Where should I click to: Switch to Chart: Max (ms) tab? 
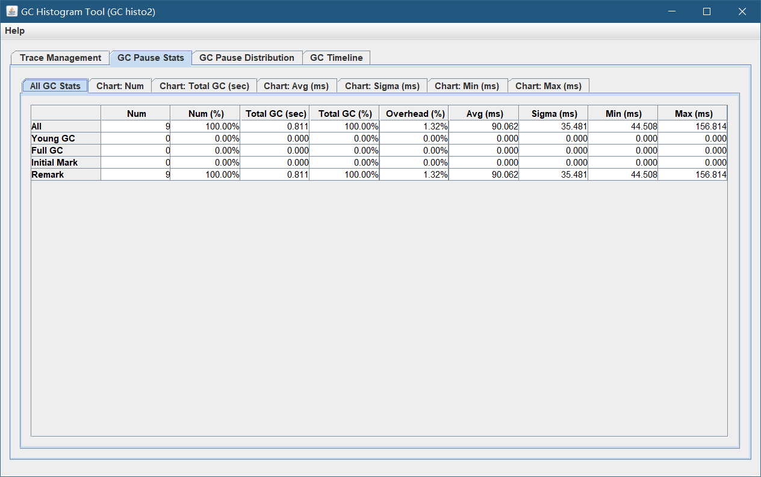pyautogui.click(x=548, y=86)
